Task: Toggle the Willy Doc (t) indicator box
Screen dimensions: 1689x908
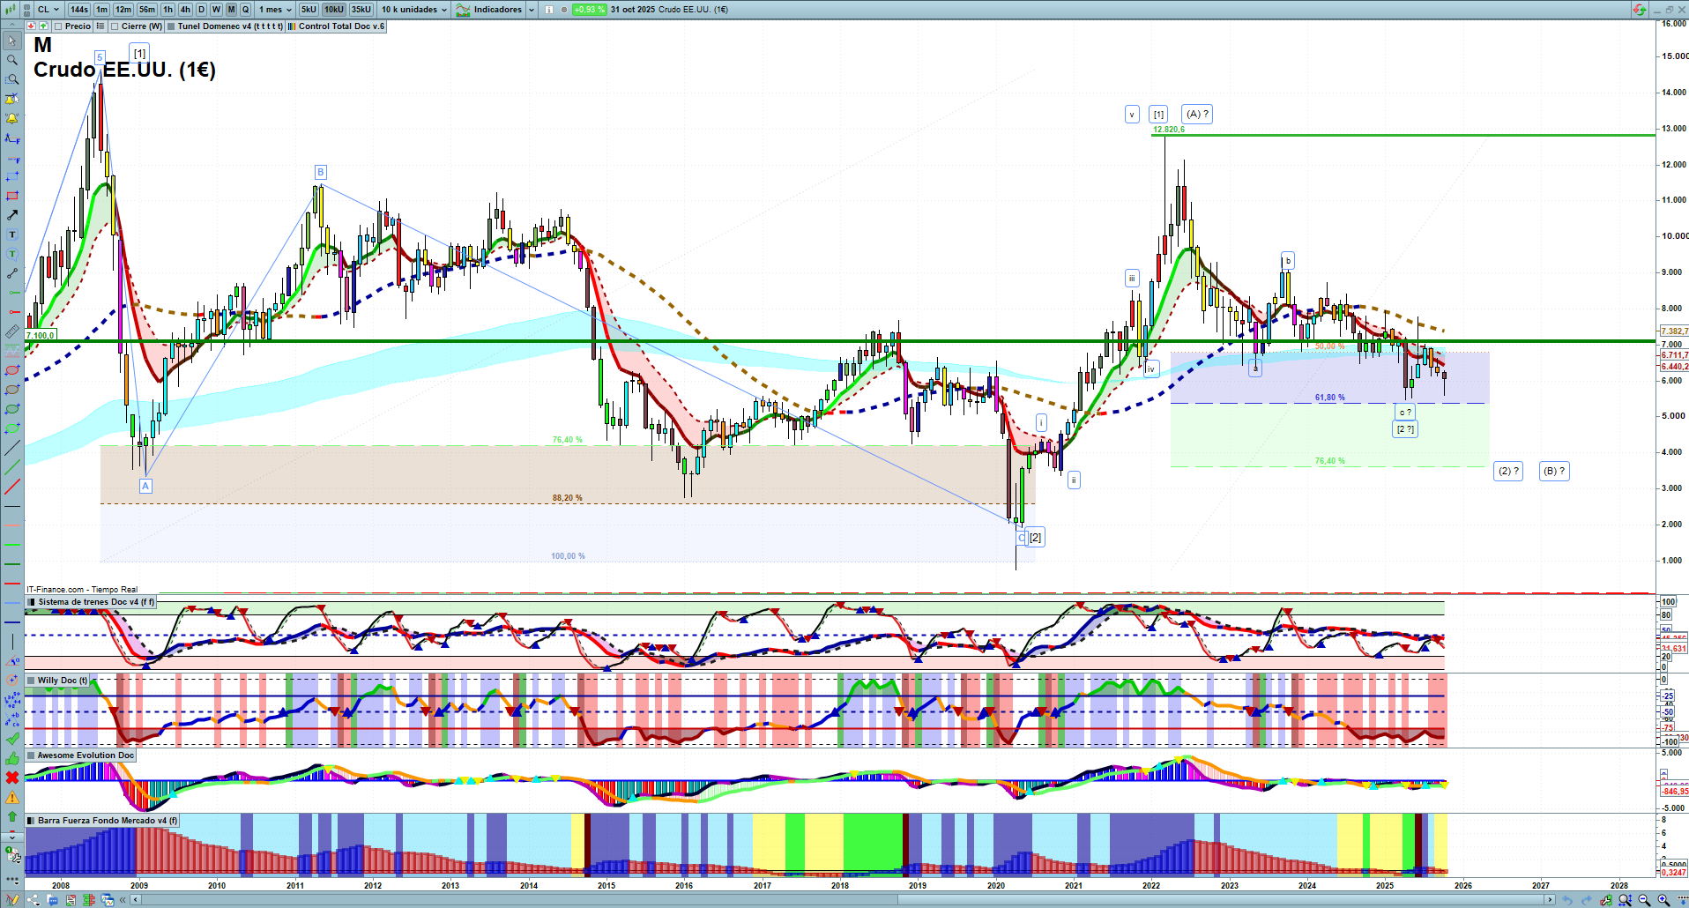Action: tap(32, 681)
